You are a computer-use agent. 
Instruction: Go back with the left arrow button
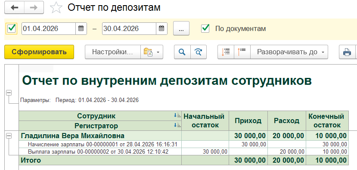(x=15, y=7)
